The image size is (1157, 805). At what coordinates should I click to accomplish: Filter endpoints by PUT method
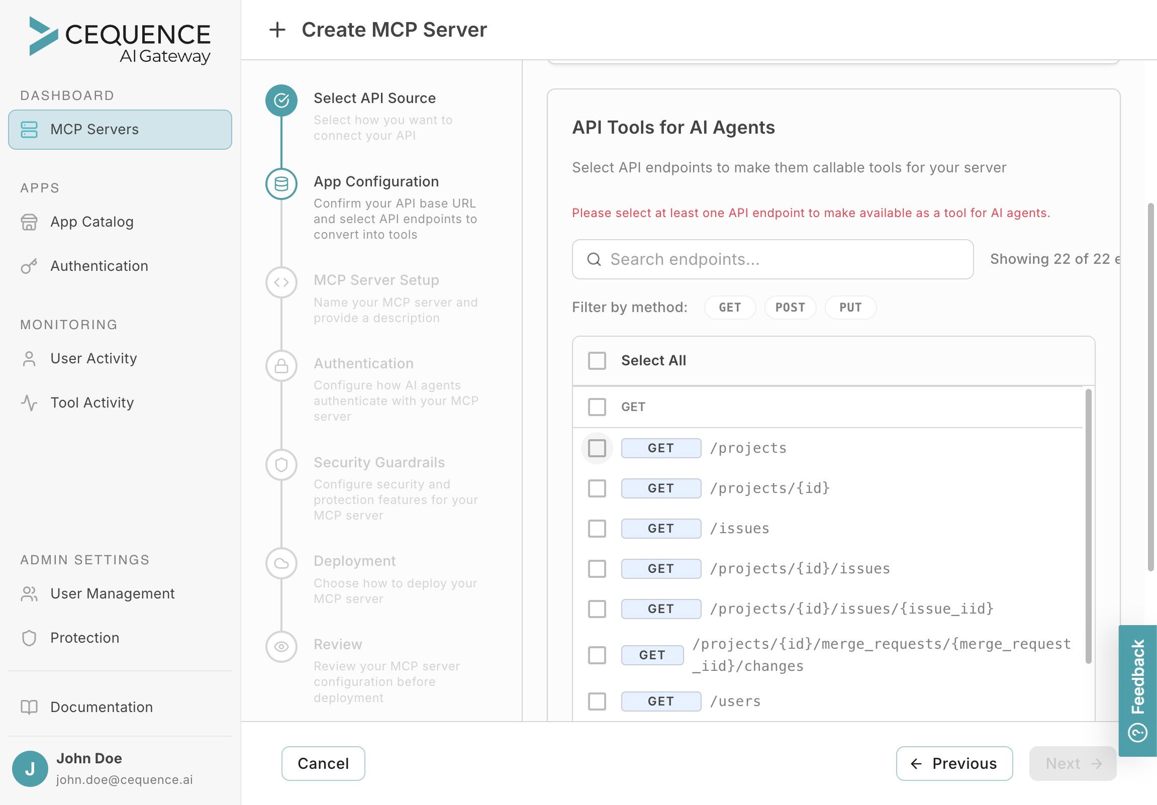click(850, 308)
